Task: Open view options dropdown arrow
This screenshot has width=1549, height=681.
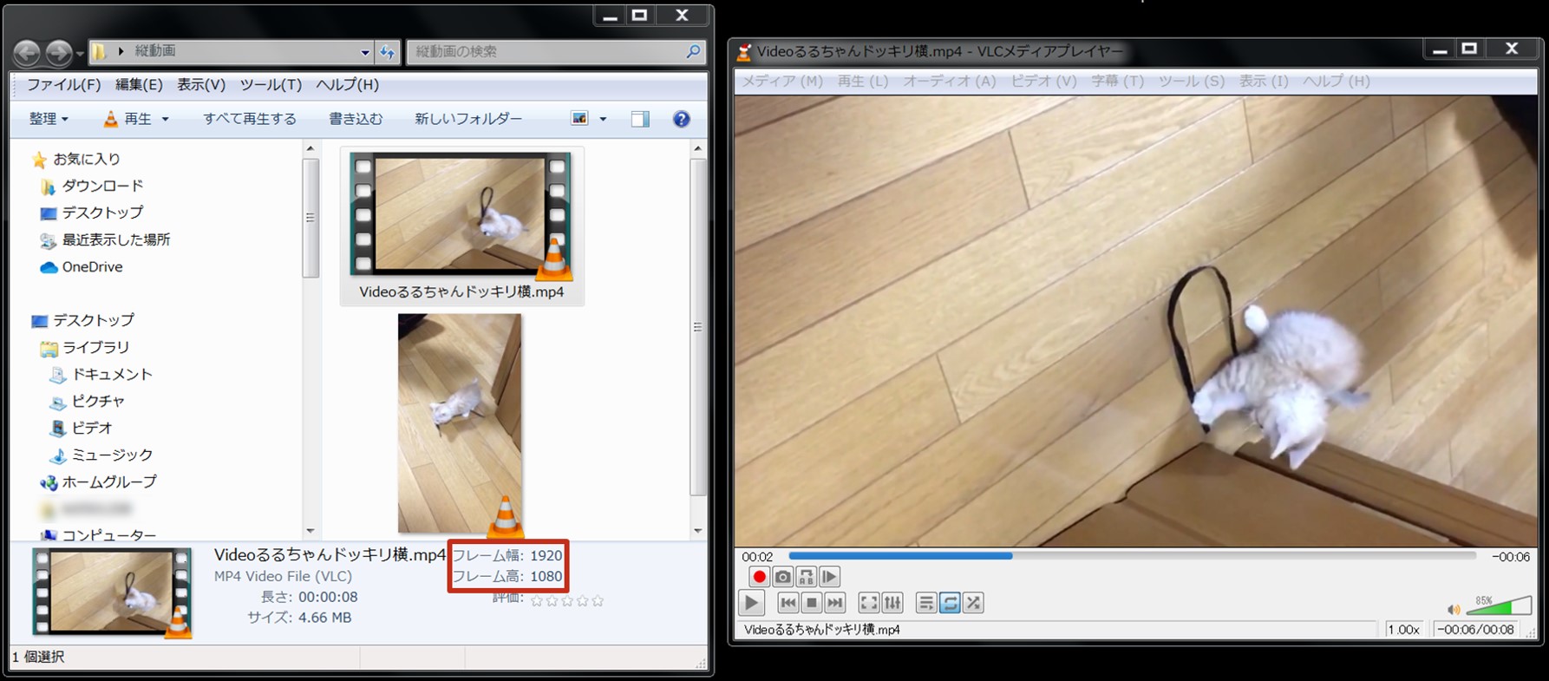Action: 603,120
